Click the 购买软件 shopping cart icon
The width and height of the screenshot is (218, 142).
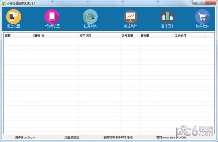pyautogui.click(x=202, y=17)
